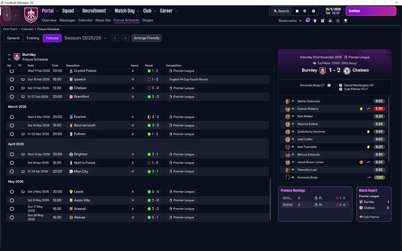This screenshot has height=251, width=402.
Task: Click the 5 - 1 result against Wolves
Action: tap(153, 217)
